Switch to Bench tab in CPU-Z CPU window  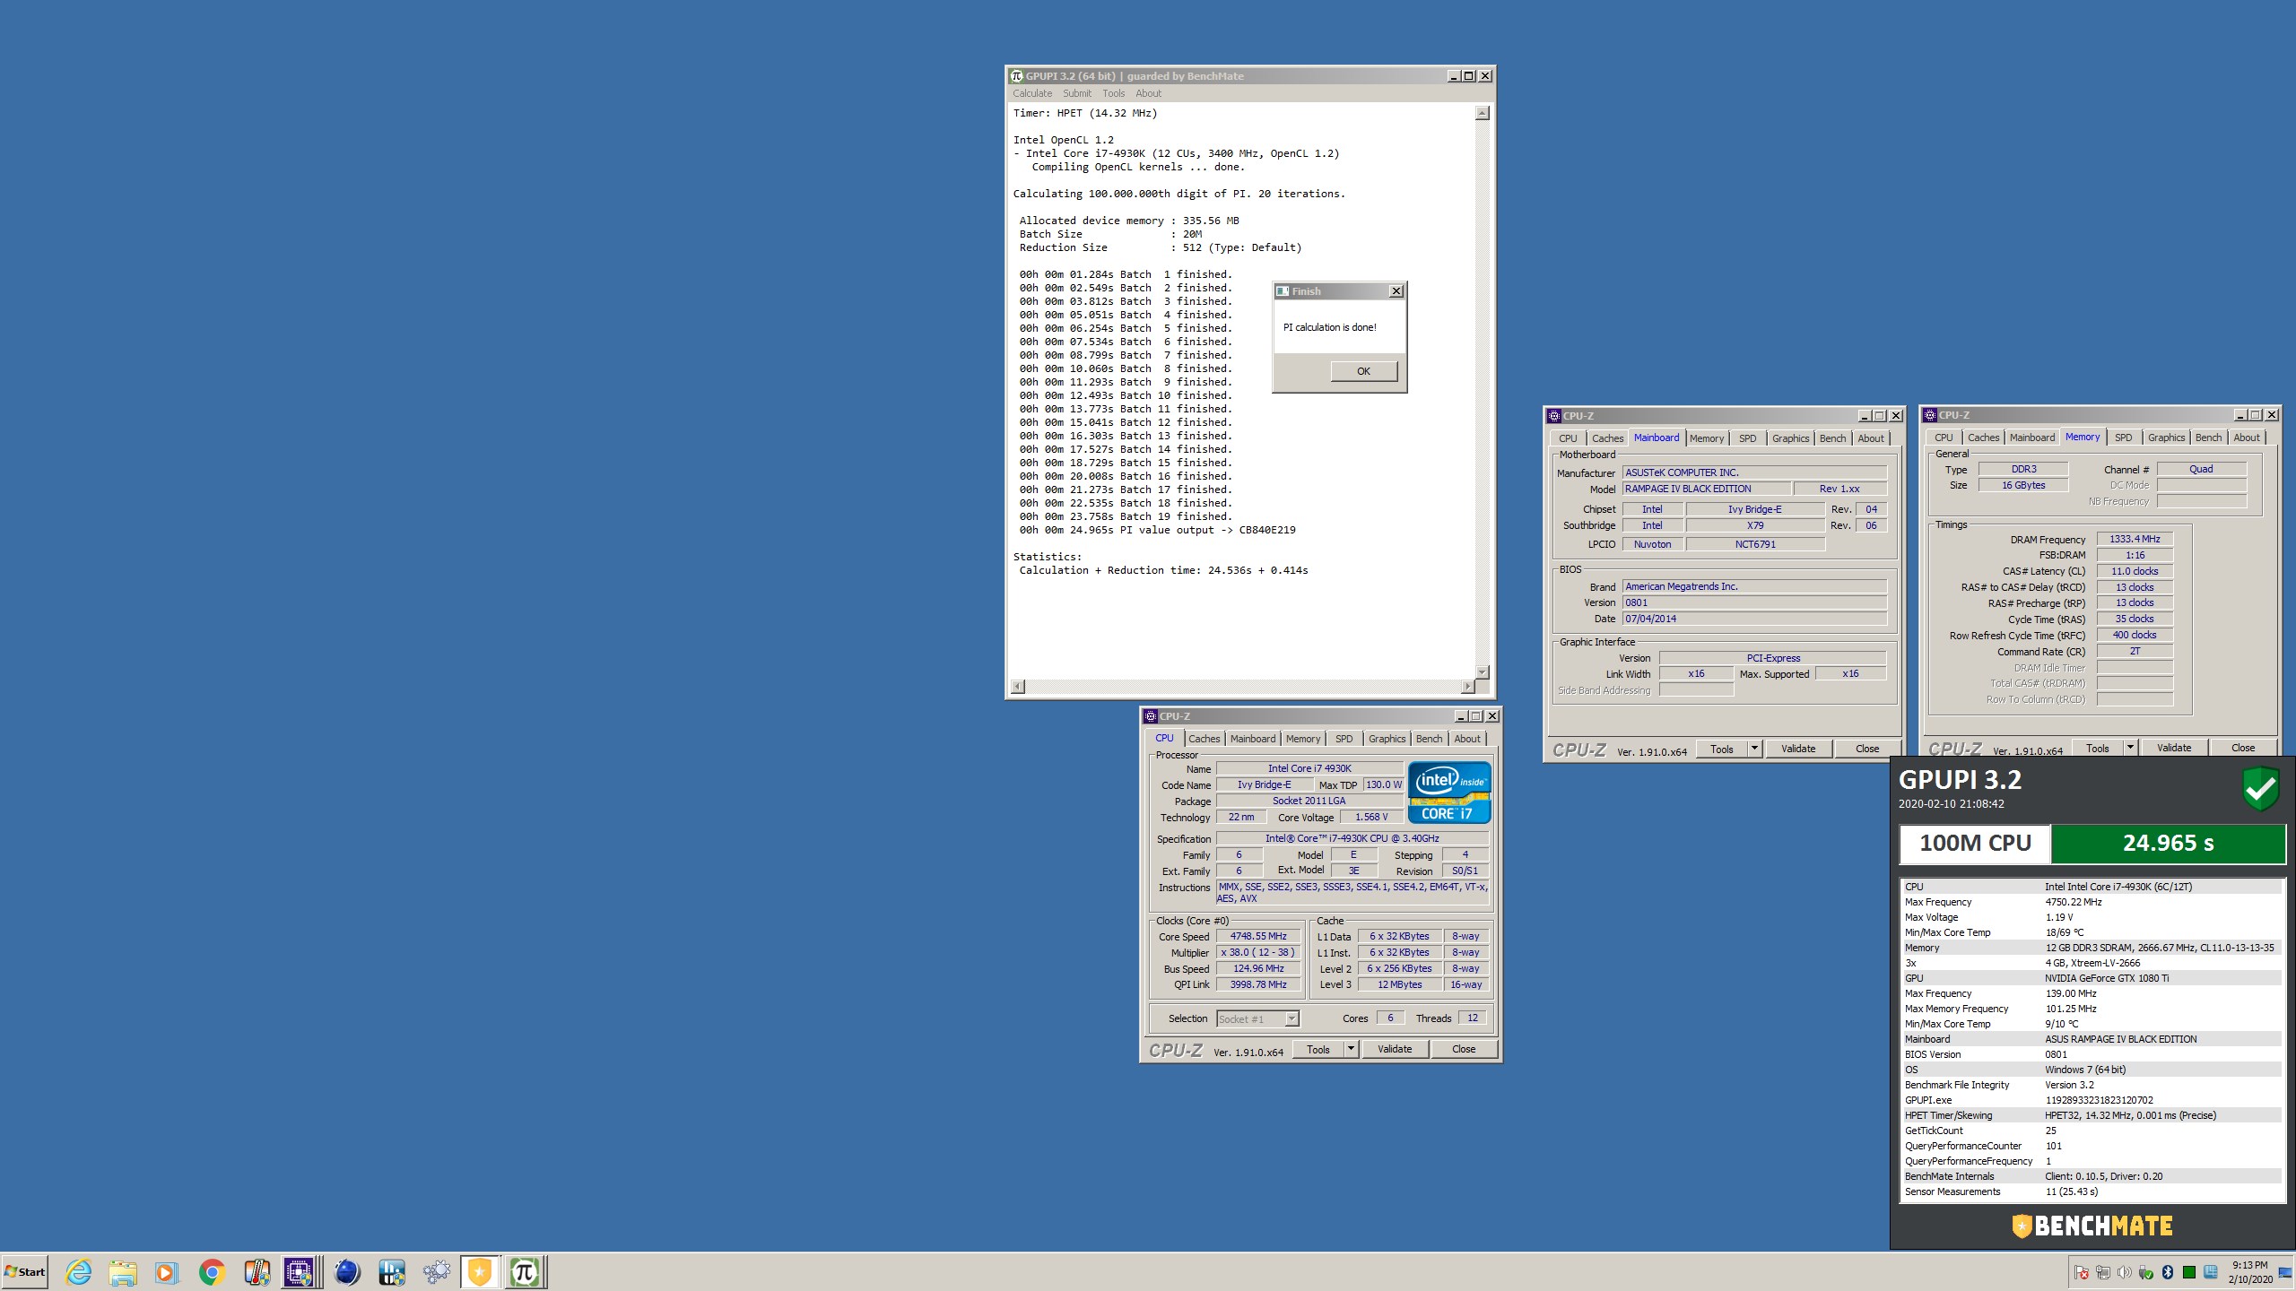(x=1429, y=739)
